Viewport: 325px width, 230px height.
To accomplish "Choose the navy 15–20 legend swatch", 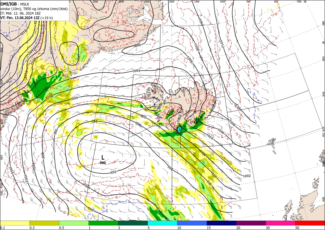I will pyautogui.click(x=222, y=223).
